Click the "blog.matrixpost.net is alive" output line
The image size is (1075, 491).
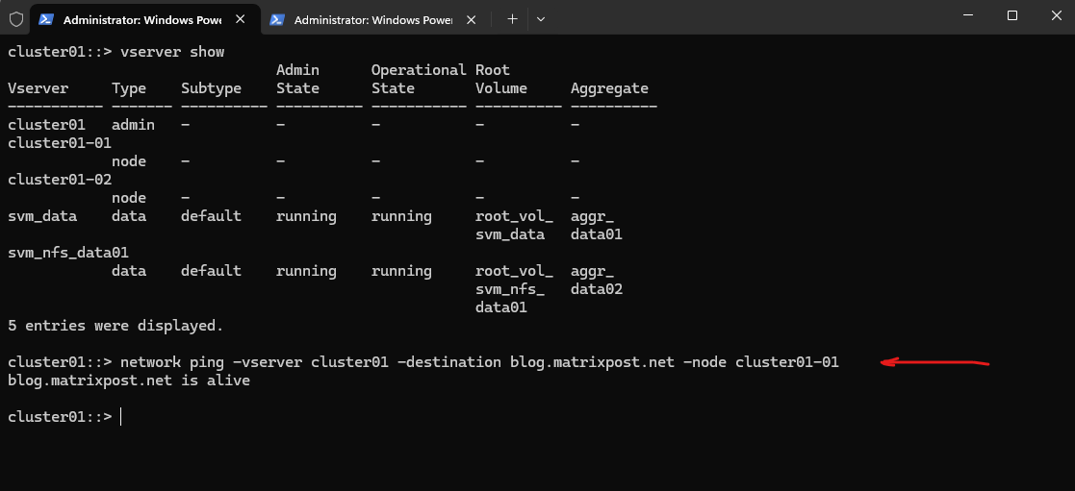(129, 381)
